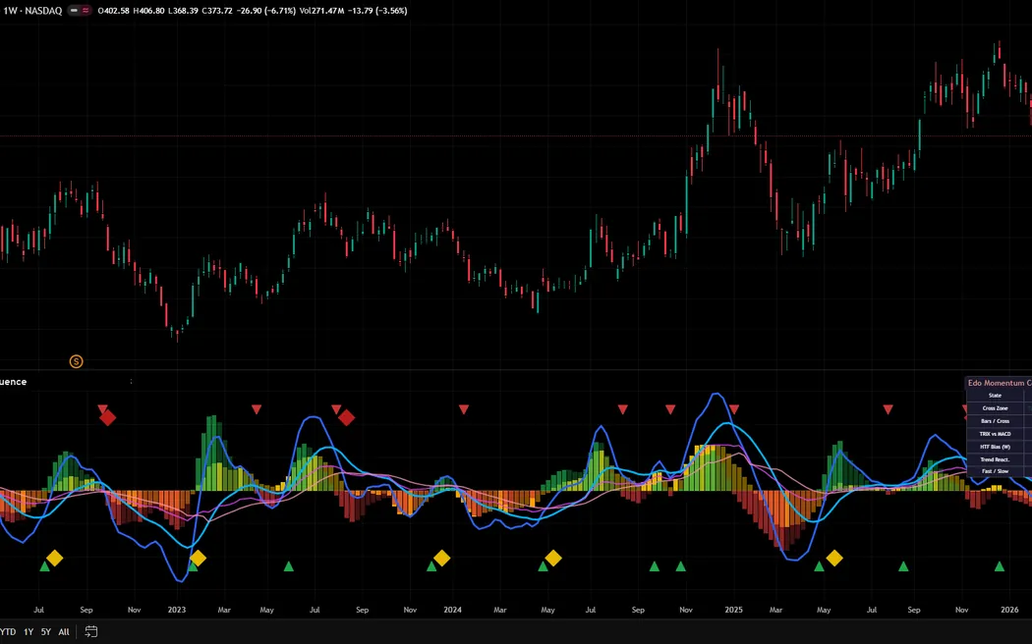This screenshot has height=644, width=1032.
Task: Click the yellow diamond signal near February 2023
Action: click(x=199, y=558)
